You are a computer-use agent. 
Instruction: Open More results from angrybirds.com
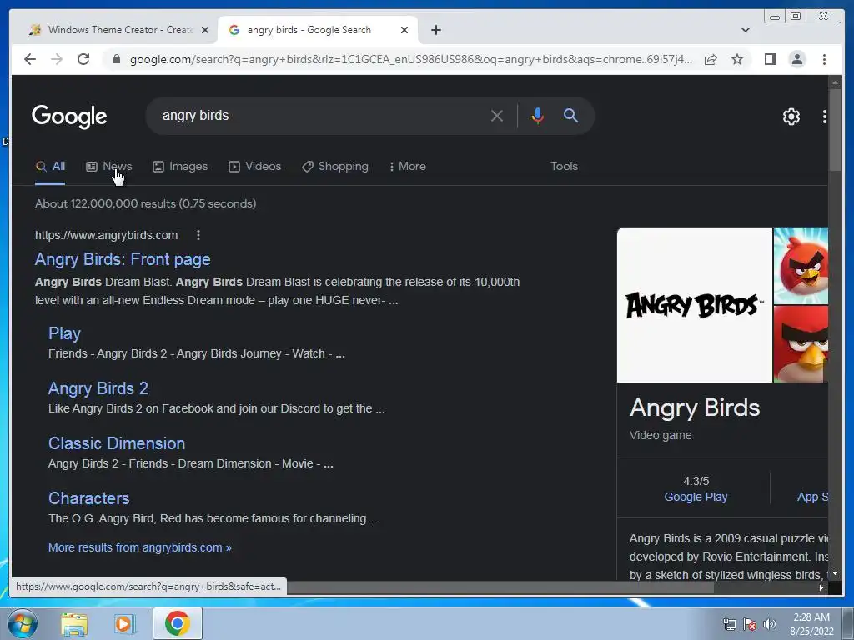(x=139, y=548)
